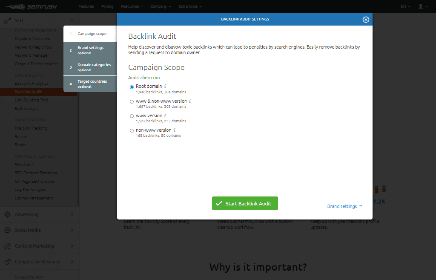The image size is (436, 280).
Task: Select the Advertising section icon
Action: tap(8, 214)
